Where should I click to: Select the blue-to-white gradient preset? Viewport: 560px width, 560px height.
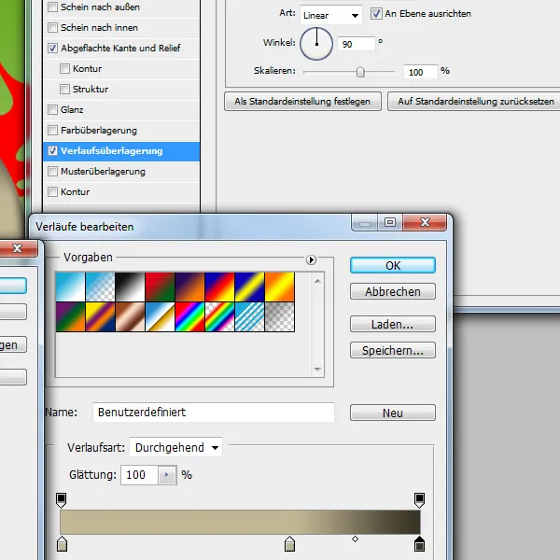70,287
